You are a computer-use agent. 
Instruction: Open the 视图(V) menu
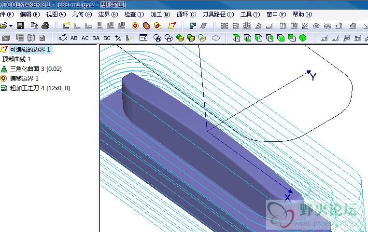pyautogui.click(x=56, y=14)
